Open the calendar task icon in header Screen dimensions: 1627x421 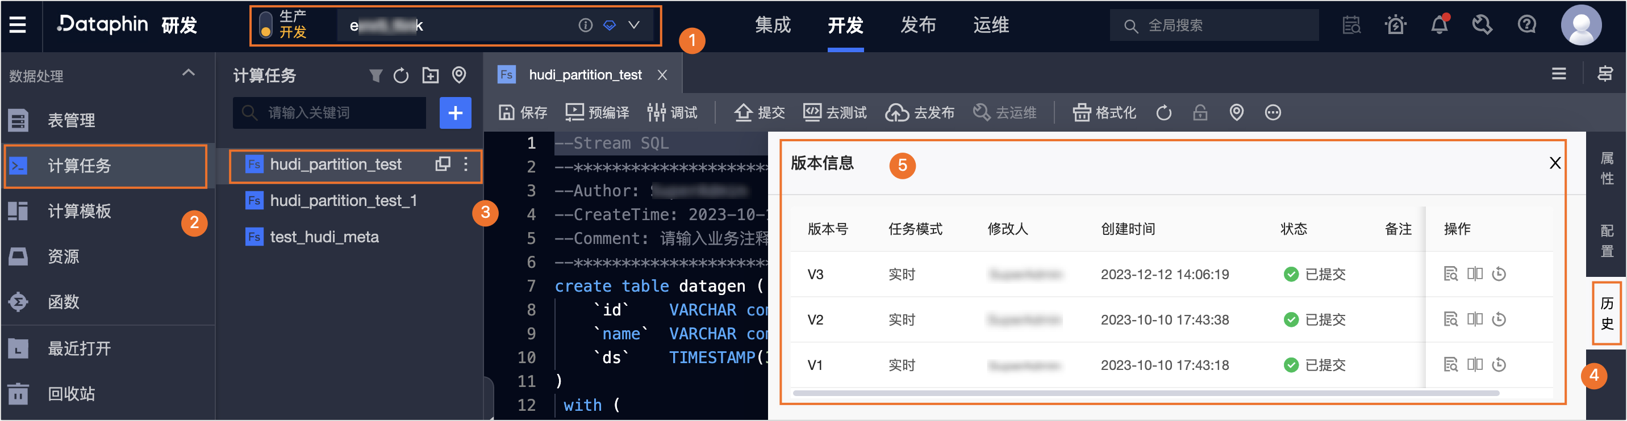[1351, 25]
